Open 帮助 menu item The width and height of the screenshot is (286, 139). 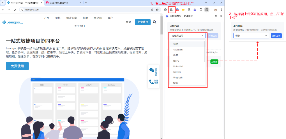(85, 18)
